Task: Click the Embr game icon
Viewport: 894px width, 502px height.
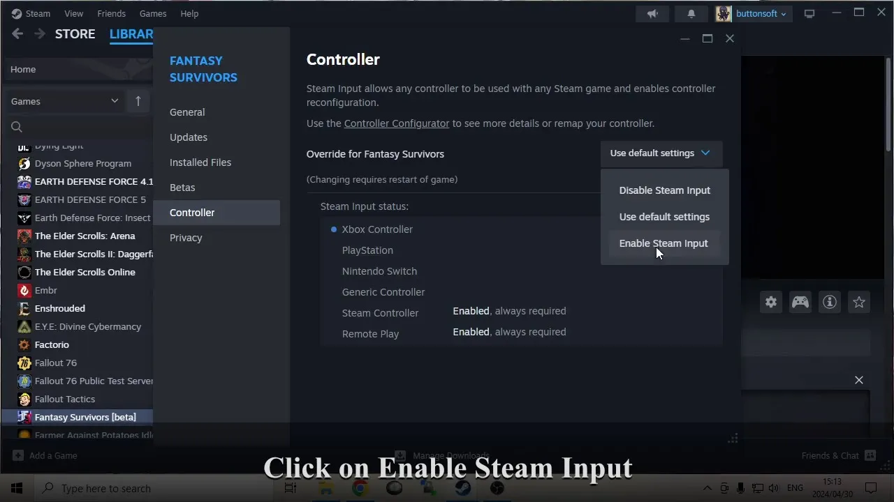Action: point(24,290)
